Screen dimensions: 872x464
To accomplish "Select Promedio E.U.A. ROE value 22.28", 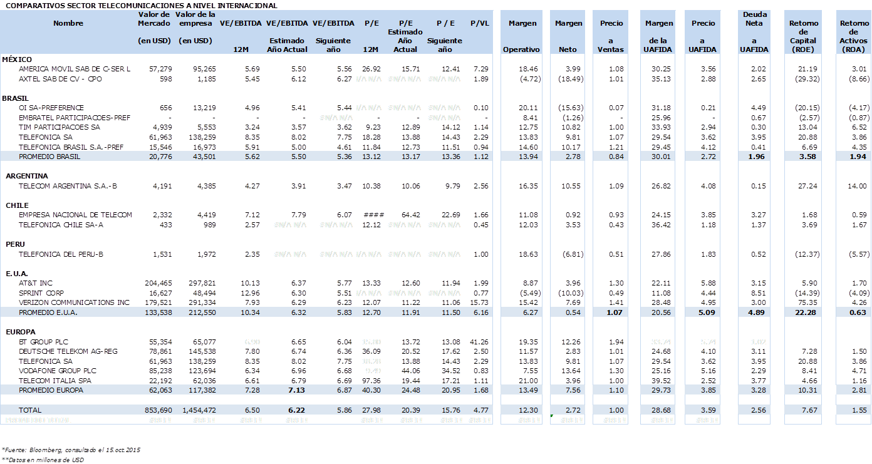I will pos(807,312).
